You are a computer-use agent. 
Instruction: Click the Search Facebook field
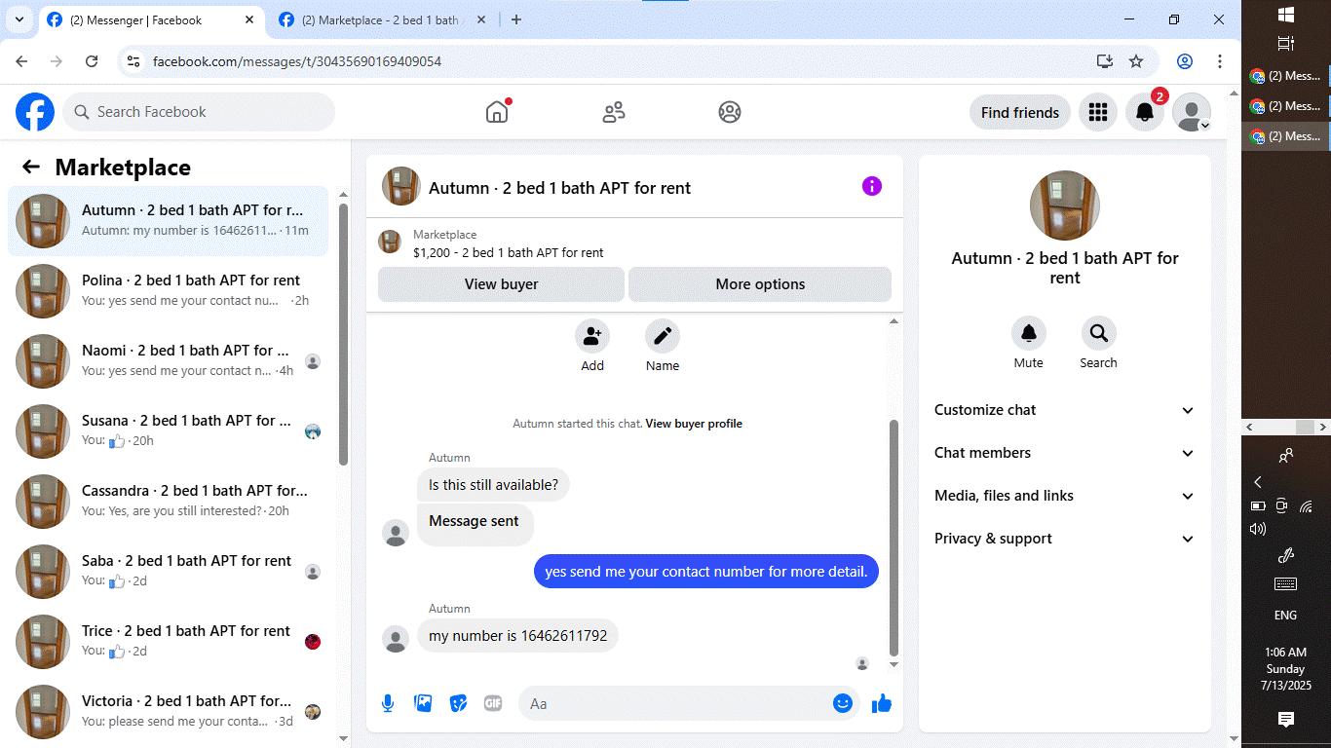click(x=199, y=112)
